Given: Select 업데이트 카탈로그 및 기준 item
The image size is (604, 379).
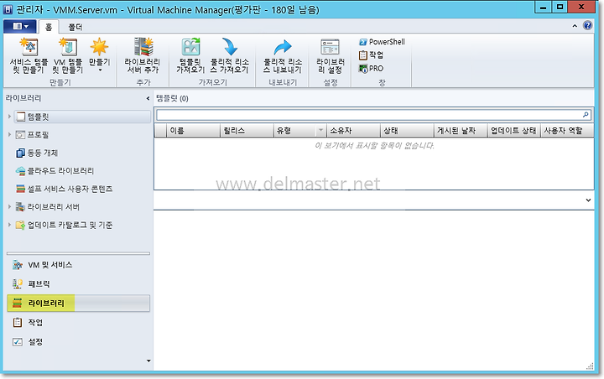Looking at the screenshot, I should tap(64, 225).
